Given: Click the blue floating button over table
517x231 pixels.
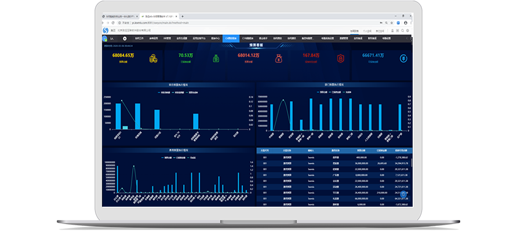Looking at the screenshot, I should [x=403, y=195].
